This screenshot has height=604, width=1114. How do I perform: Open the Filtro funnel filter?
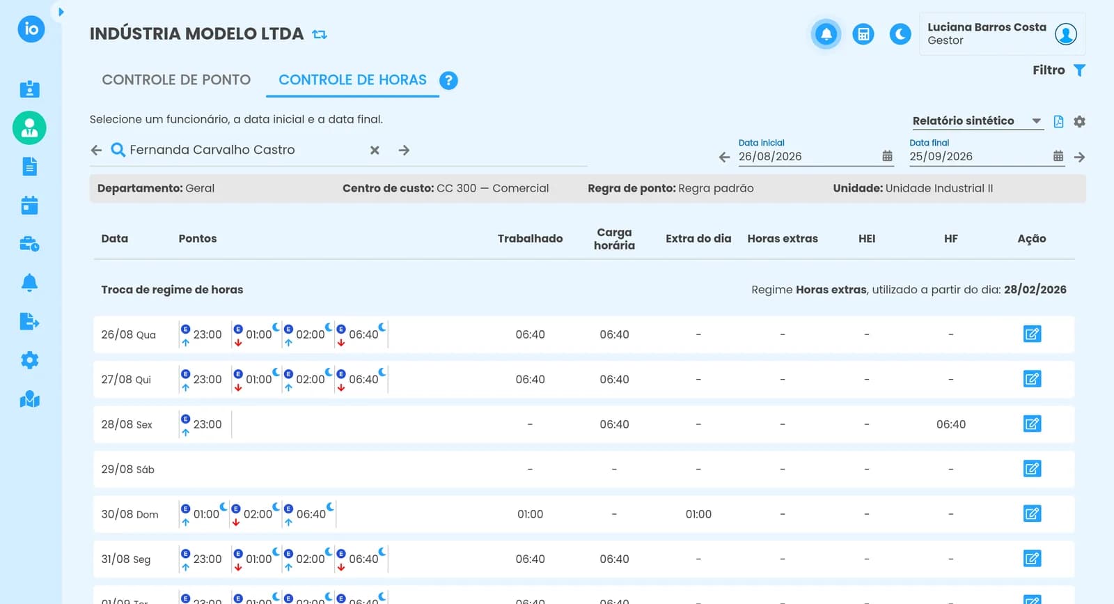[1079, 70]
